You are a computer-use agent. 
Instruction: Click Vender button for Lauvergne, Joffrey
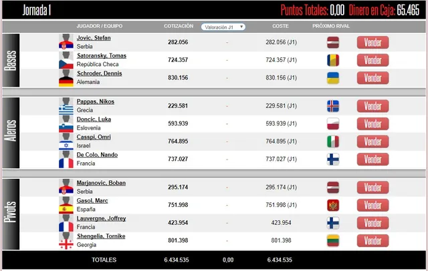click(372, 223)
